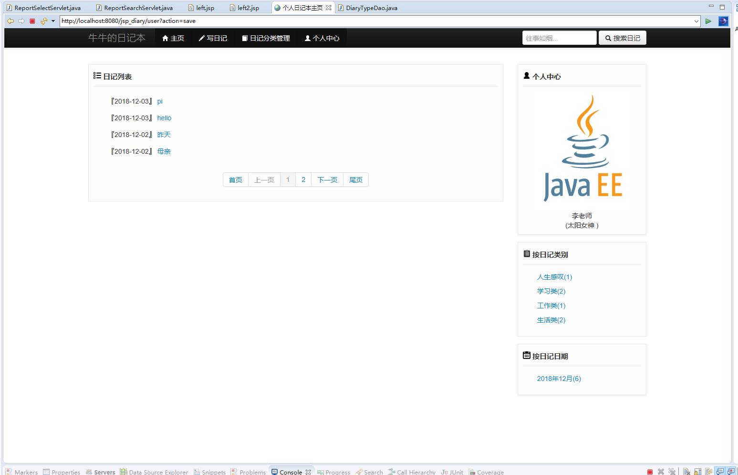Screen dimensions: 738x475
Task: Open the Progress view tab
Action: click(333, 472)
